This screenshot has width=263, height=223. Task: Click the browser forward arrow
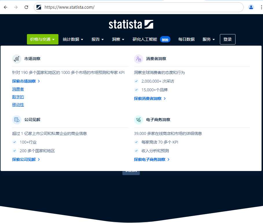(x=16, y=7)
